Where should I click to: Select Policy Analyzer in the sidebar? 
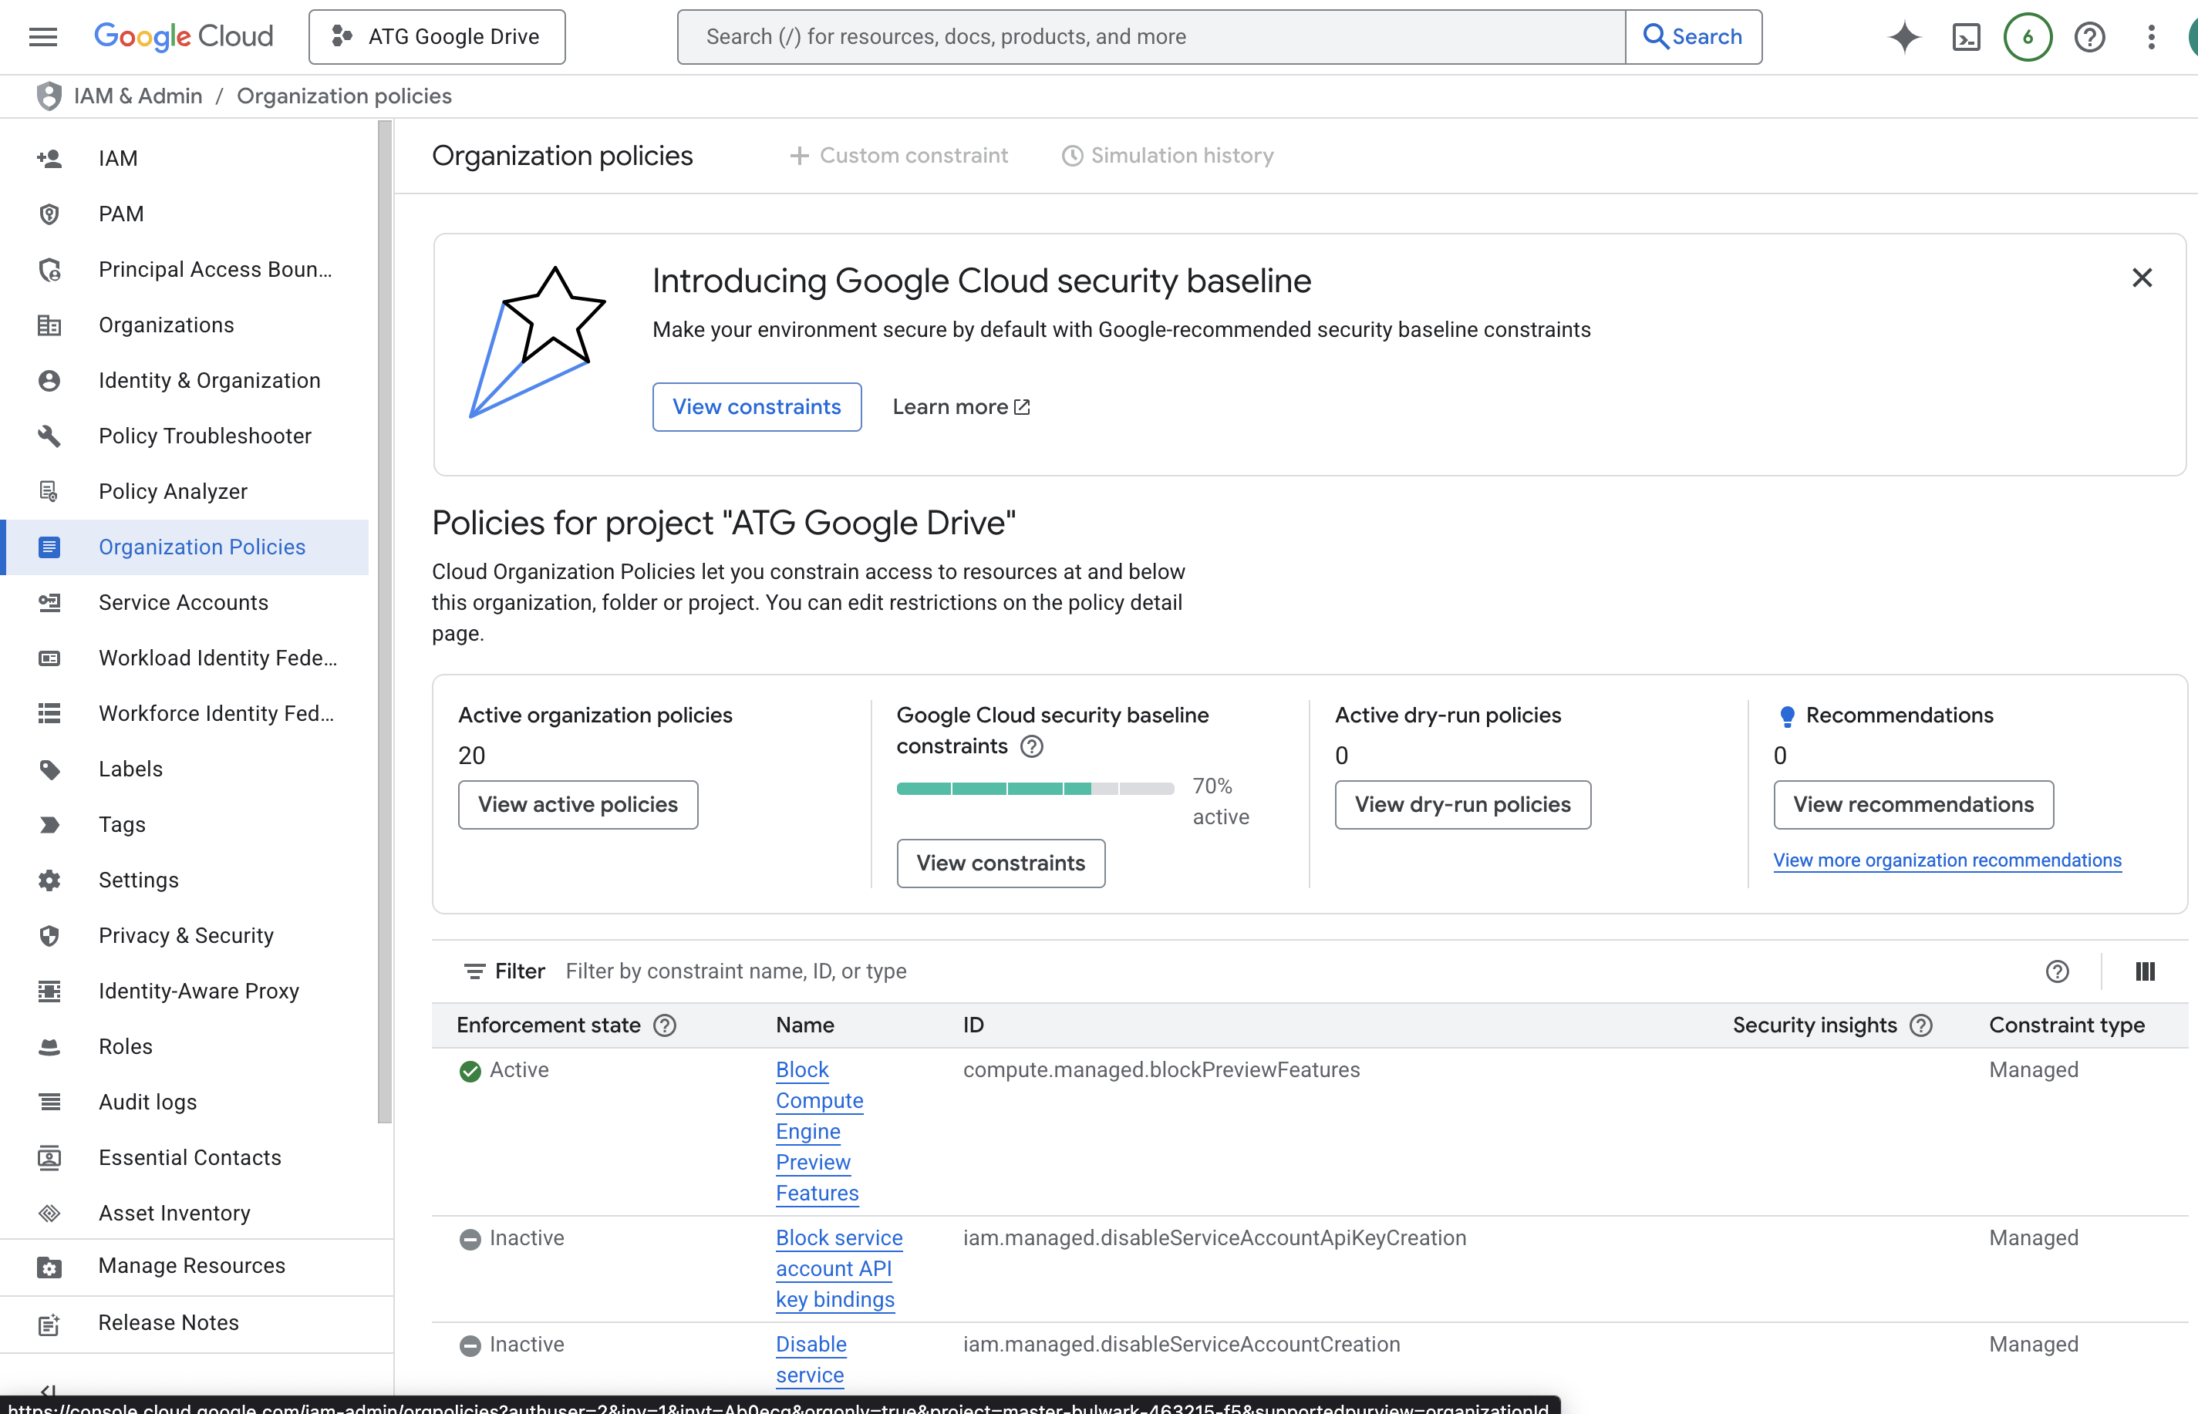[173, 491]
